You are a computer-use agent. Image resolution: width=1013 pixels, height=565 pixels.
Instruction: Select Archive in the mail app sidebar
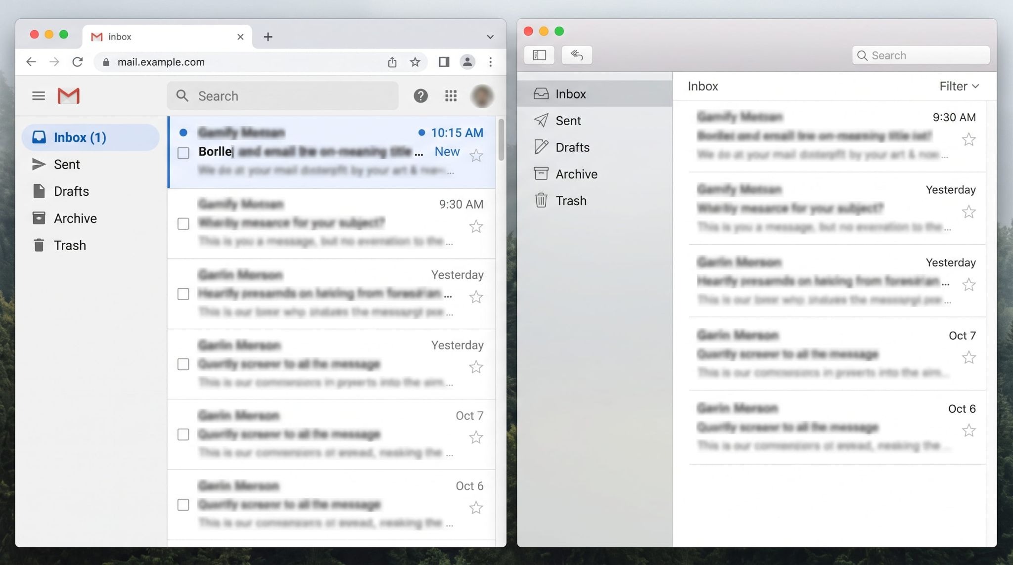[595, 174]
